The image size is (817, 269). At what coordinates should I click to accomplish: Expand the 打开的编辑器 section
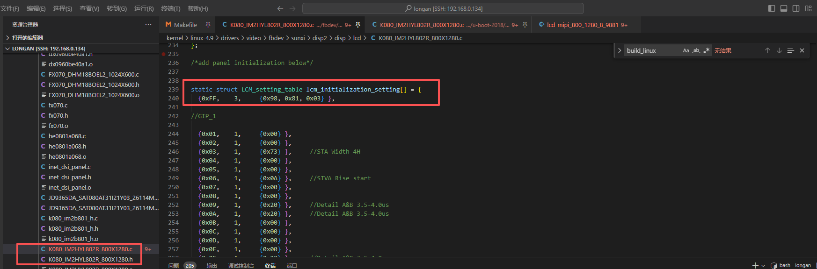27,38
